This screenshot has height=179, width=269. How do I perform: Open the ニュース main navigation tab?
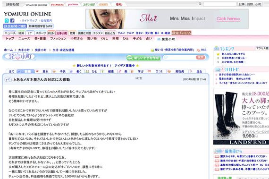(10, 33)
